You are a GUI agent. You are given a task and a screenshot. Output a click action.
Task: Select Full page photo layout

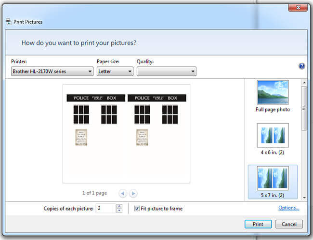(x=273, y=96)
